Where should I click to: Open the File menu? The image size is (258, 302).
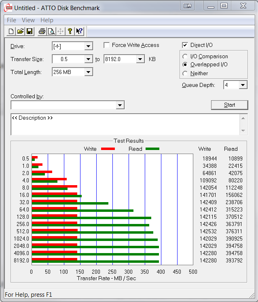pos(11,20)
